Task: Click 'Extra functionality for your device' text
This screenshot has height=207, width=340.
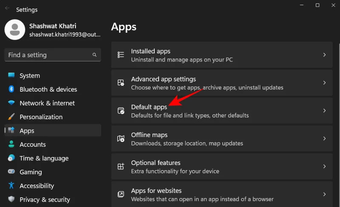Action: 175,171
